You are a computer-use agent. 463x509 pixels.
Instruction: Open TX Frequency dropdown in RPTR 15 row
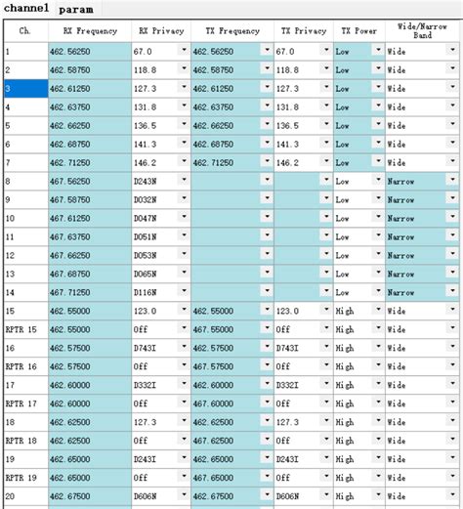point(267,328)
